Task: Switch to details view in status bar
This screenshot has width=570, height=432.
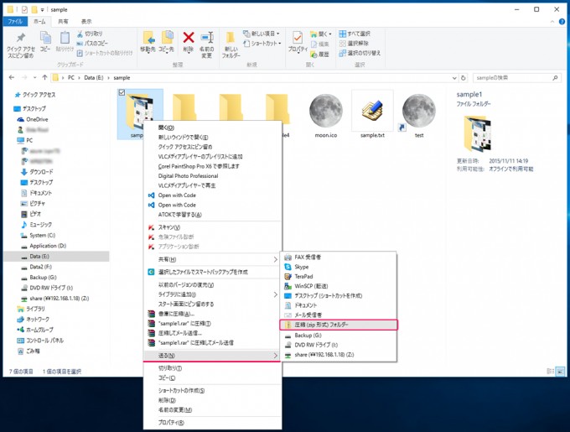Action: (x=551, y=372)
